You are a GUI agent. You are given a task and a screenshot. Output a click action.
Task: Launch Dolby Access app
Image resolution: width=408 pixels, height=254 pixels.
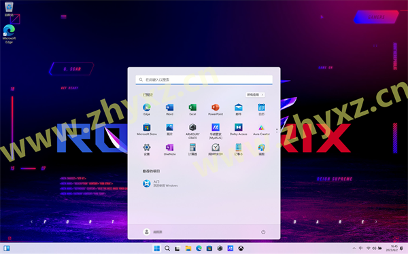pyautogui.click(x=239, y=129)
